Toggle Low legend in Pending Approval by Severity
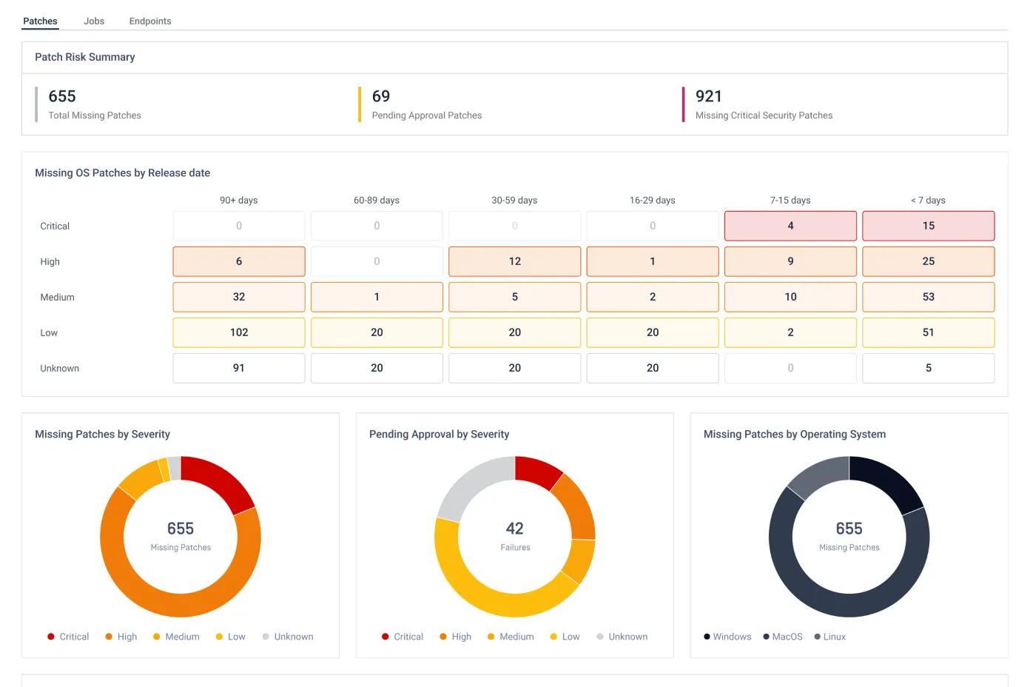This screenshot has height=687, width=1030. click(x=565, y=637)
